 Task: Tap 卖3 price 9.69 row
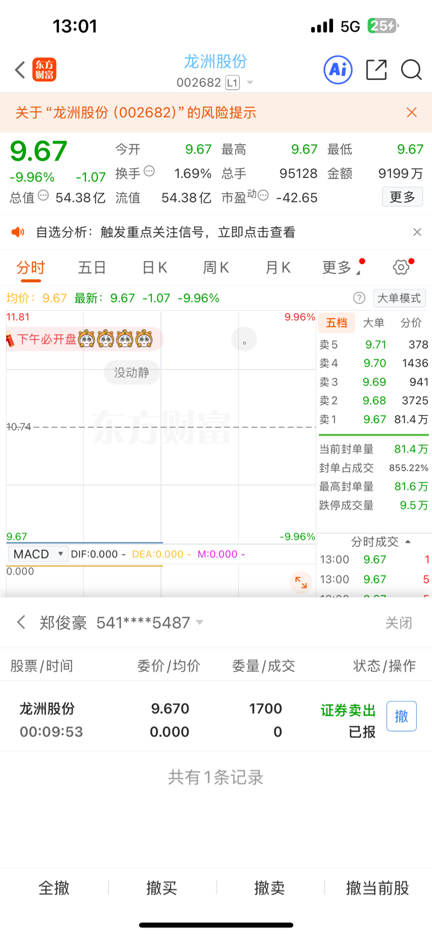pyautogui.click(x=373, y=382)
